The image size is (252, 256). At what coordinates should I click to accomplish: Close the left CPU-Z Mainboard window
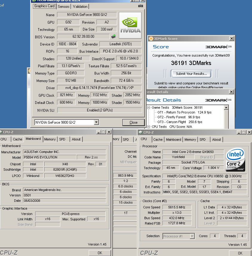[x=109, y=132]
